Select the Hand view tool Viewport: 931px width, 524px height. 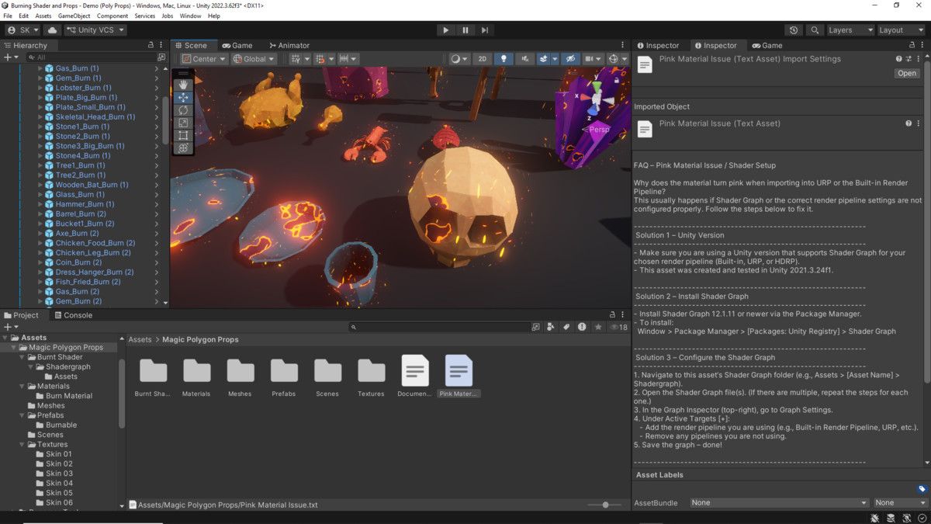pyautogui.click(x=183, y=85)
